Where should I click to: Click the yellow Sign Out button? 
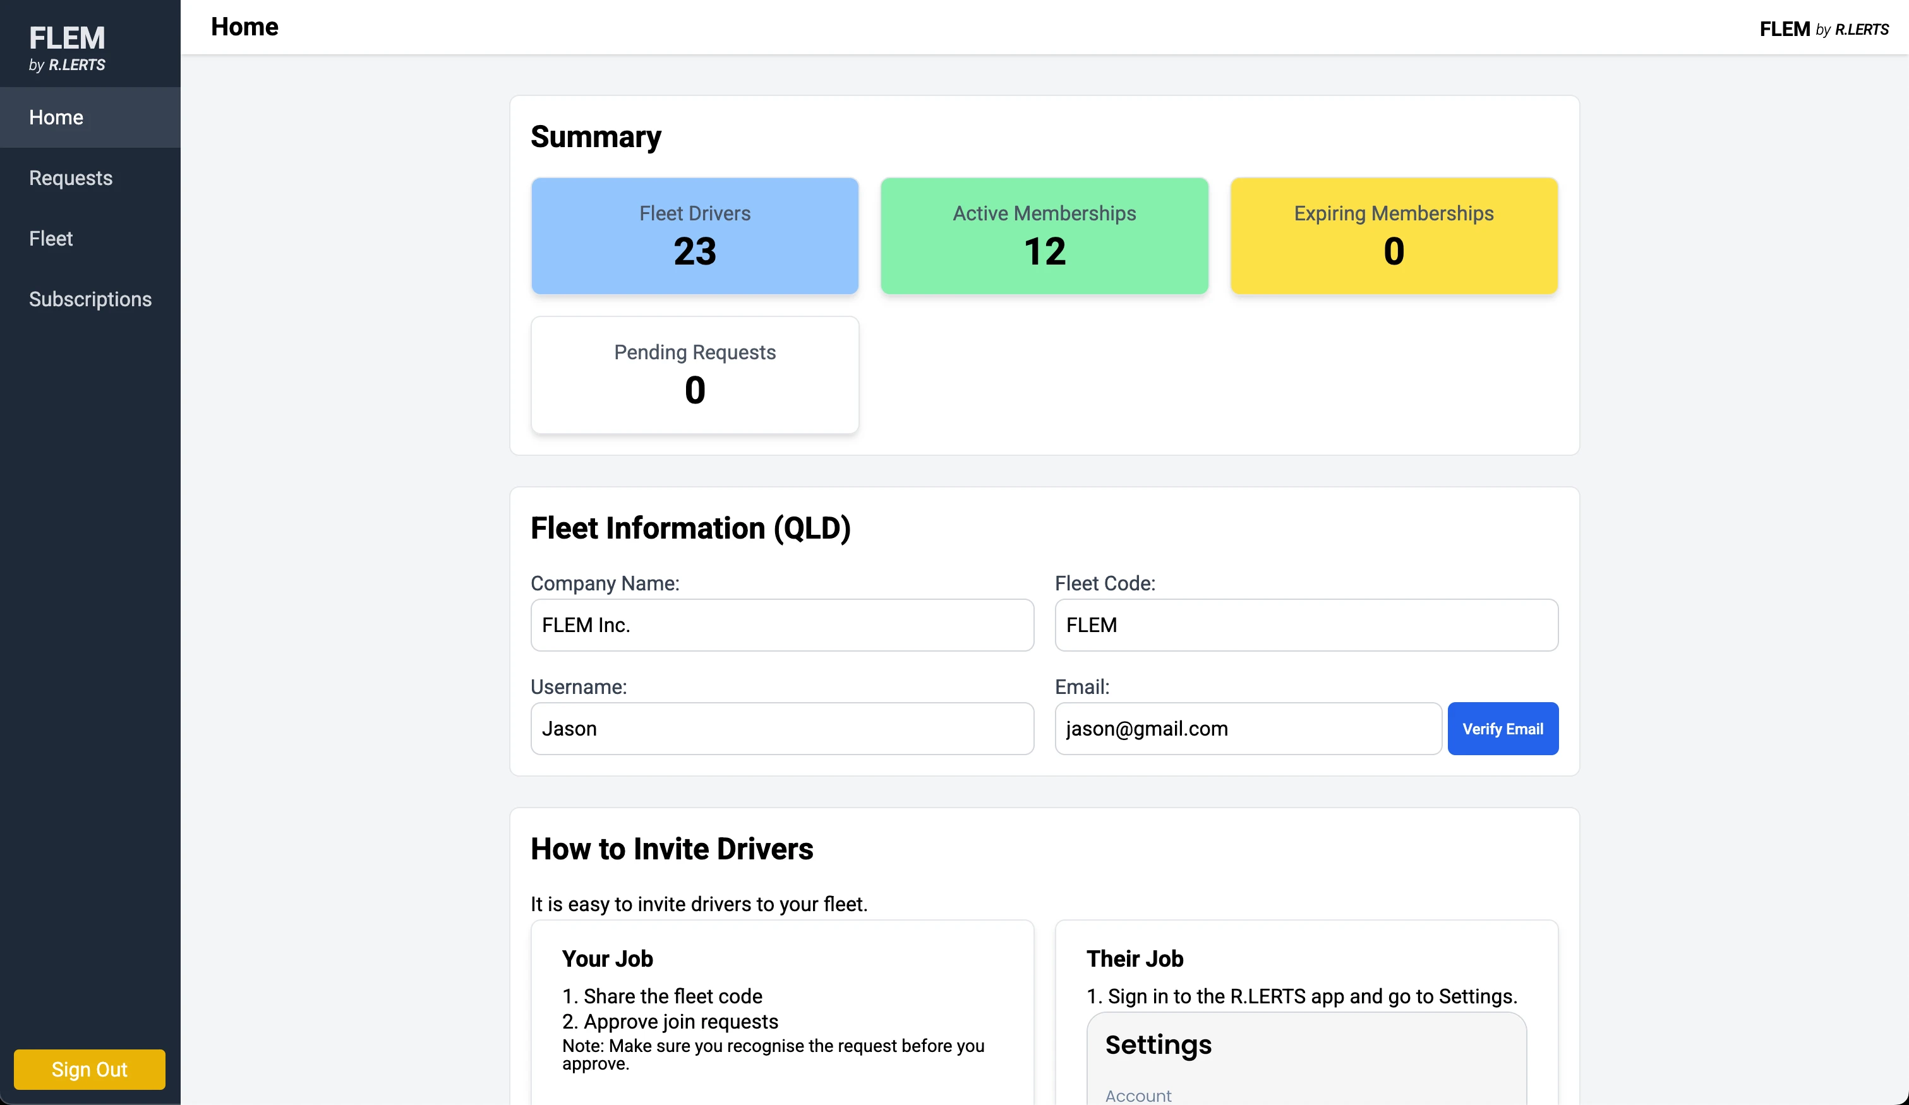90,1068
